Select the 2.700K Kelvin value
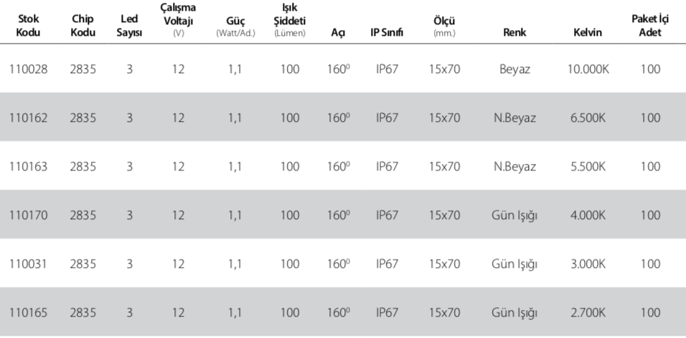Viewport: 686px width, 338px height. (588, 312)
